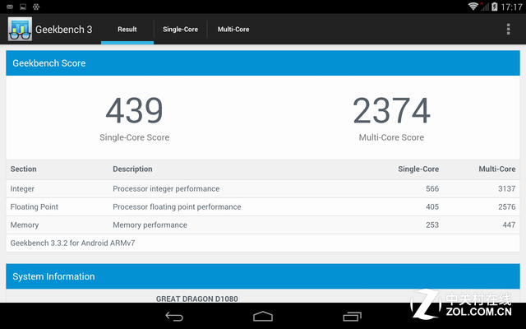
Task: Tap the Android back navigation button
Action: point(174,317)
